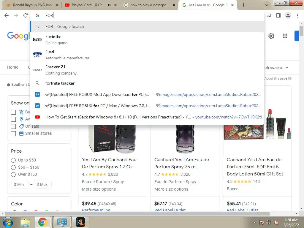The height and width of the screenshot is (228, 304).
Task: Choose the Forever 21 Clothing company suggestion
Action: pos(147,70)
